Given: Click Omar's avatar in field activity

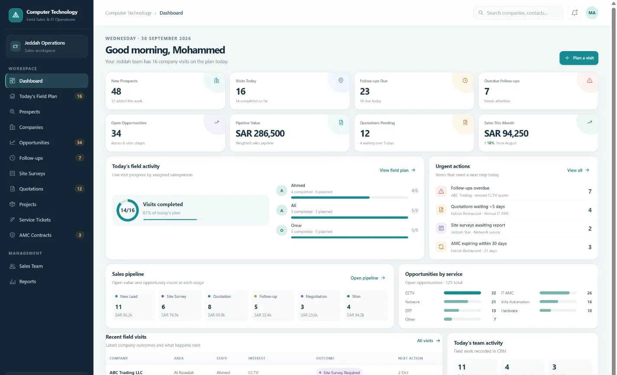Looking at the screenshot, I should 282,230.
